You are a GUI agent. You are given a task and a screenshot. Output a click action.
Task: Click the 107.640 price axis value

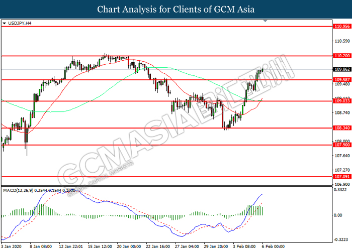click(x=342, y=156)
